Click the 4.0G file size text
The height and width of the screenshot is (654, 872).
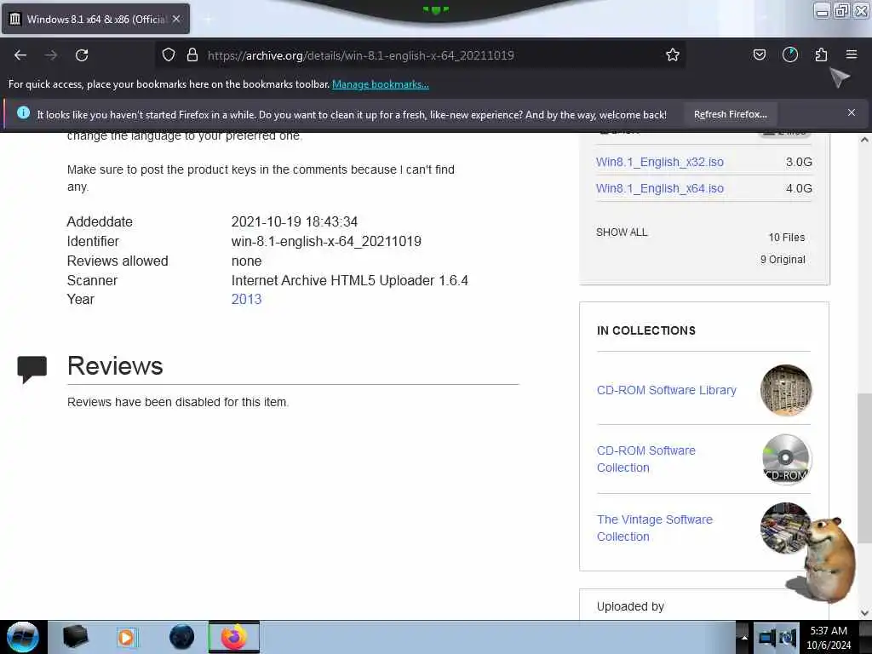point(799,188)
